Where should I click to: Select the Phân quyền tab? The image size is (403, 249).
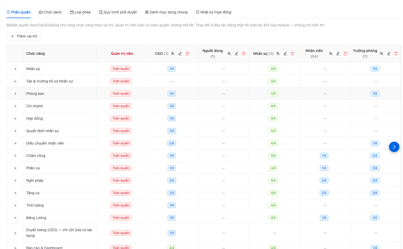19,12
